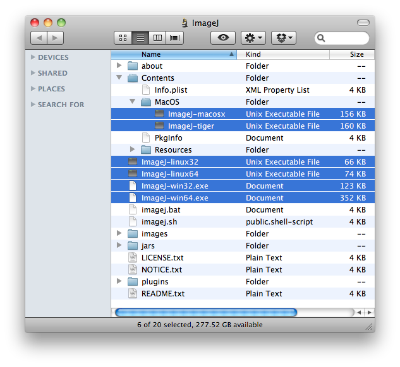Click the scroll left arrow

tap(360, 313)
